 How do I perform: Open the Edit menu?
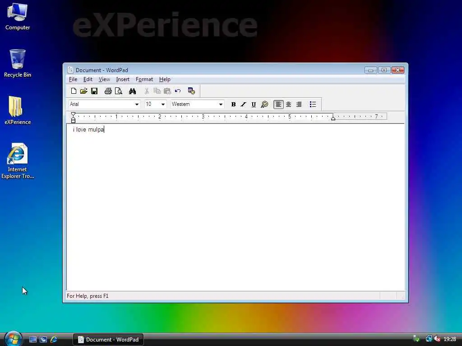coord(88,79)
